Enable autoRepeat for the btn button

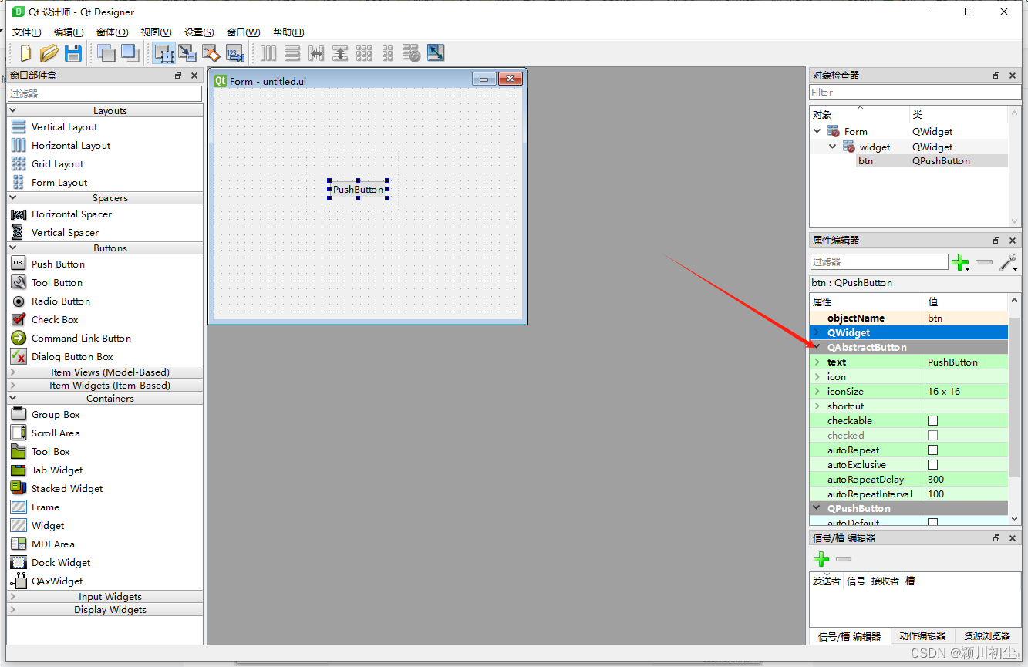[932, 450]
